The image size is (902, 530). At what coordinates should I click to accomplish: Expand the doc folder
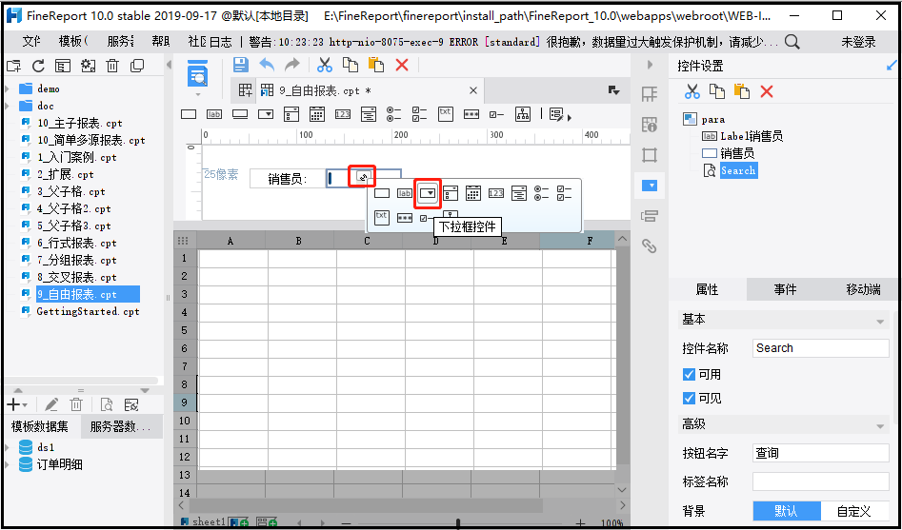[8, 107]
